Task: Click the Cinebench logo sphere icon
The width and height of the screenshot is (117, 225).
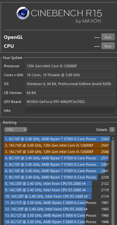Action: tap(23, 13)
